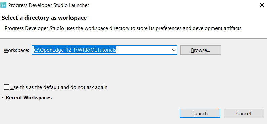Viewport: 267px width, 124px height.
Task: Click empty space inside the Workspace combo box
Action: (x=143, y=50)
